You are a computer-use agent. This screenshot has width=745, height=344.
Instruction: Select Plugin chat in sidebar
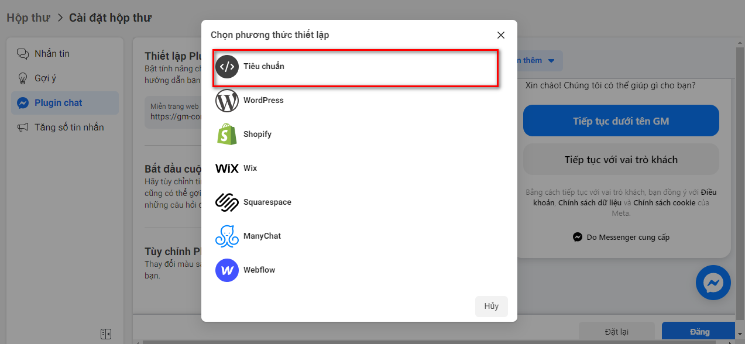(x=65, y=103)
